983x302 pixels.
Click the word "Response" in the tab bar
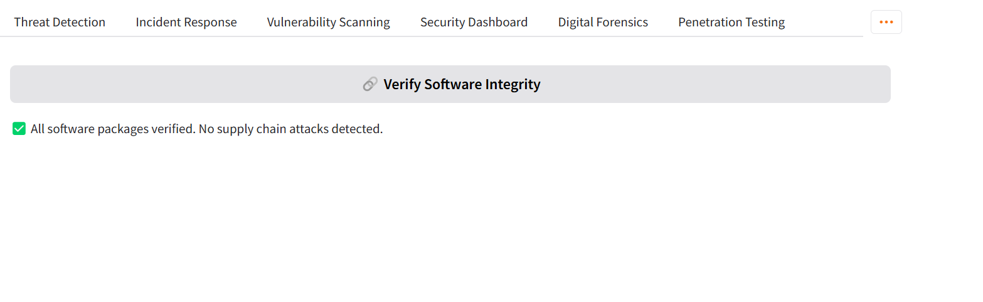click(x=211, y=23)
